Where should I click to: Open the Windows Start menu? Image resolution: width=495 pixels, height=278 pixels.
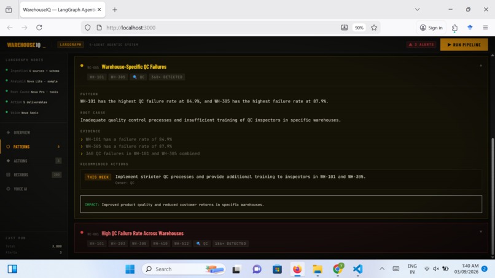(130, 269)
